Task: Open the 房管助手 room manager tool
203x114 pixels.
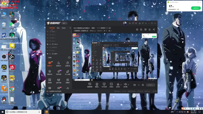Action: tap(59, 64)
